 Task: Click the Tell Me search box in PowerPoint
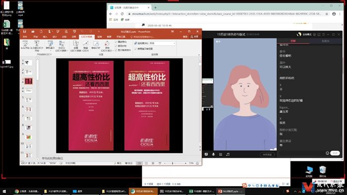[143, 37]
